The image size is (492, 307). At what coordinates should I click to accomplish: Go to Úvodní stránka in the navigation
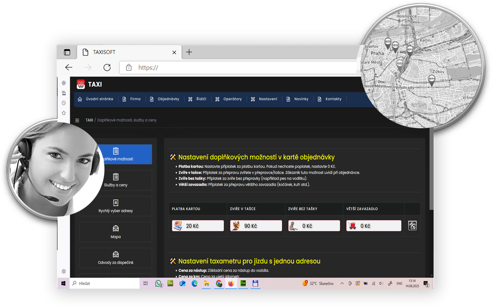click(95, 99)
